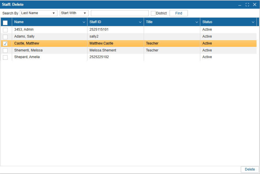Select the 3453, Admin row name
Screen dimensions: 260x174
point(24,29)
